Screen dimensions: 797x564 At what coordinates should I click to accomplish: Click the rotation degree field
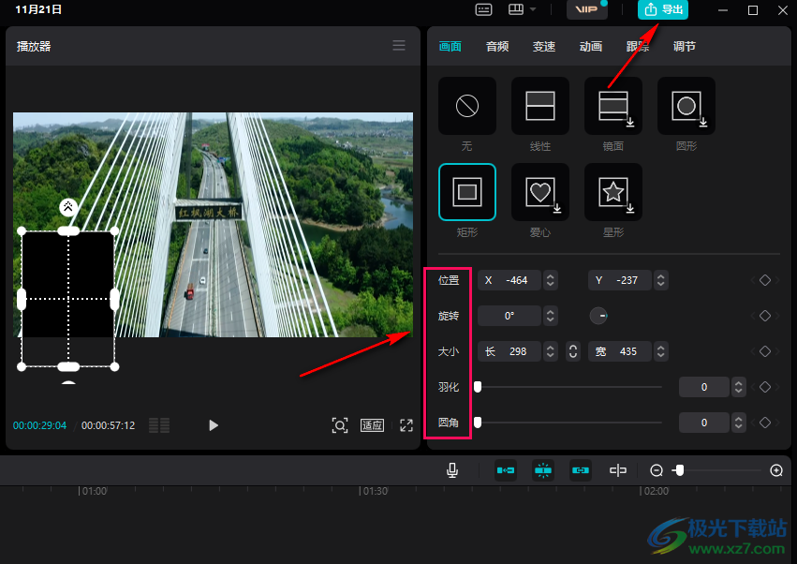pos(509,316)
